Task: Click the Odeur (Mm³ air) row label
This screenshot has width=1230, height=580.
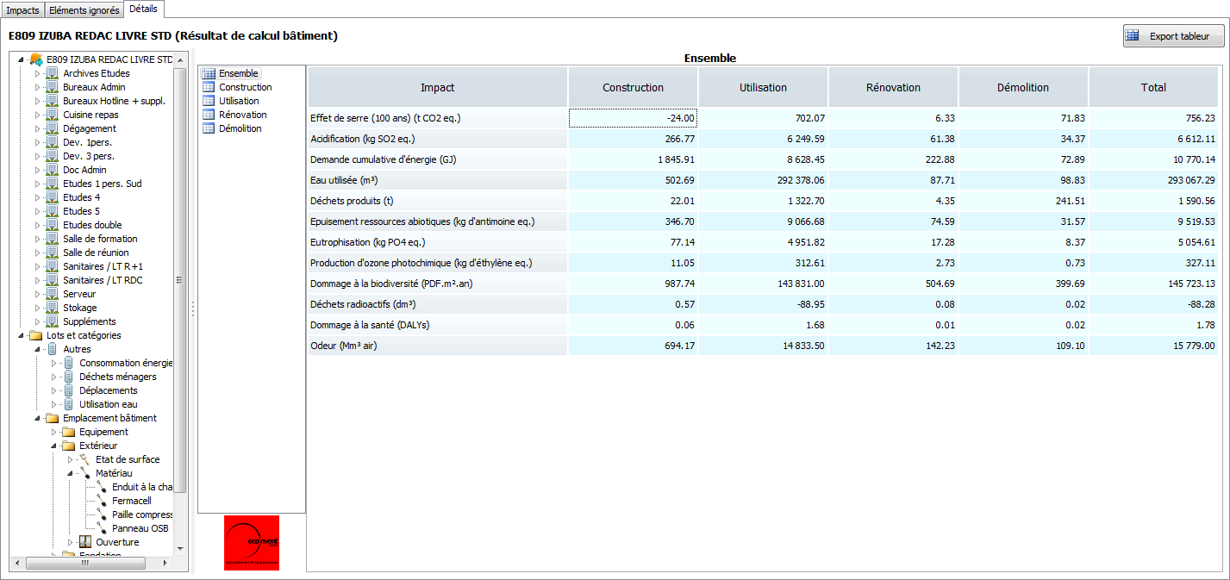Action: point(438,346)
